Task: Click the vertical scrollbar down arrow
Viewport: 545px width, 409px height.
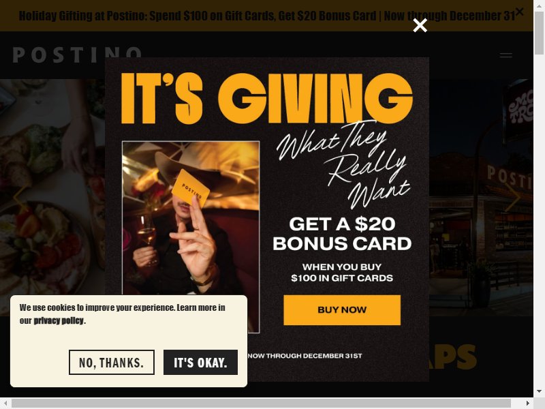Action: [x=539, y=391]
